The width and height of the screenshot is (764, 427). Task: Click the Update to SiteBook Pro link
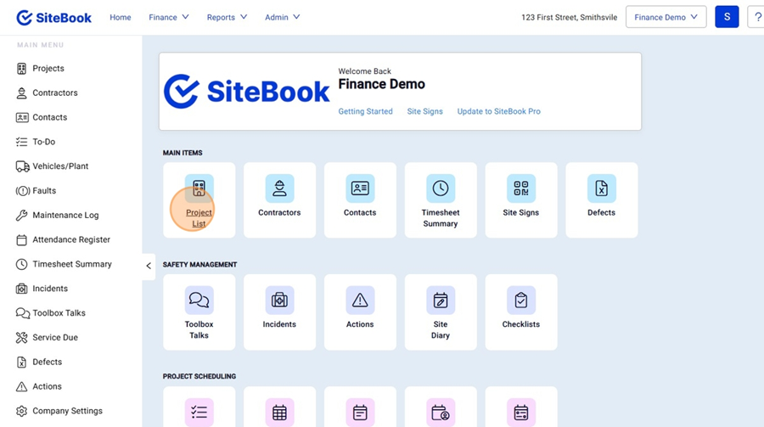(498, 111)
